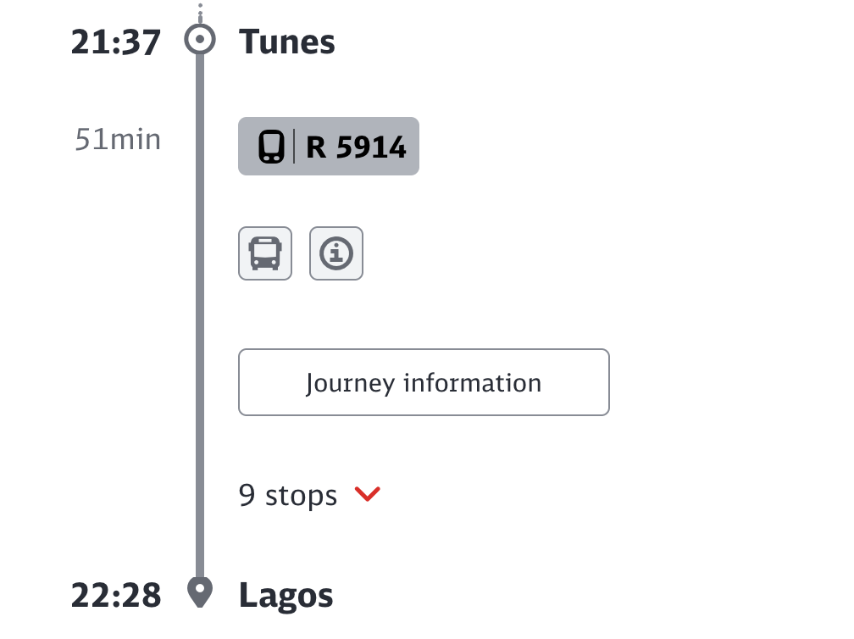
Task: Select the 21:37 departure time
Action: [x=116, y=42]
